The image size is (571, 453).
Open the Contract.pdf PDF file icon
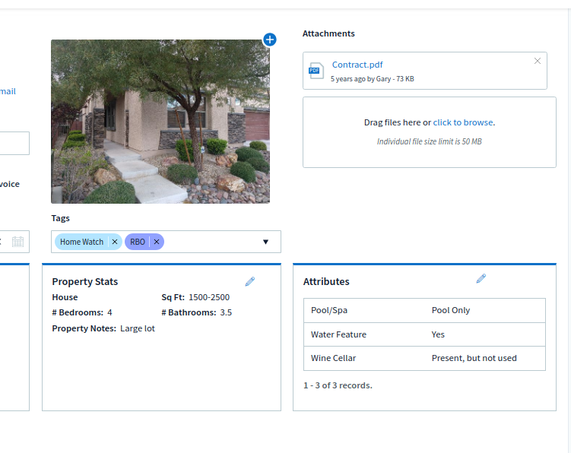(316, 70)
